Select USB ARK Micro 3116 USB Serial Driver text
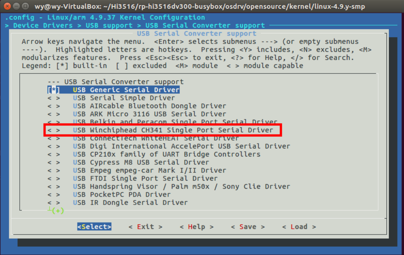404x255 pixels. click(x=149, y=114)
